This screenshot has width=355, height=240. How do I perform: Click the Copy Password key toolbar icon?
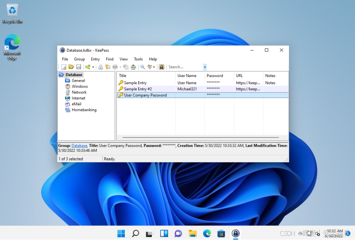108,67
